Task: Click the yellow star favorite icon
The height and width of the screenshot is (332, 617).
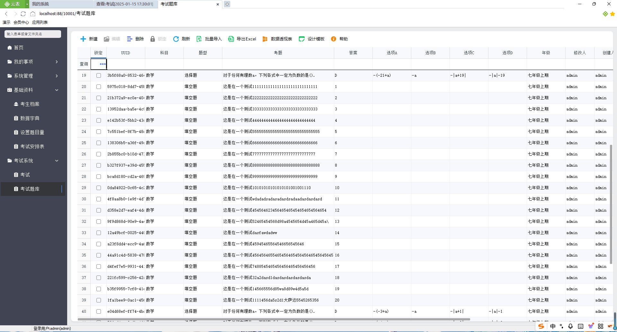Action: [x=613, y=14]
